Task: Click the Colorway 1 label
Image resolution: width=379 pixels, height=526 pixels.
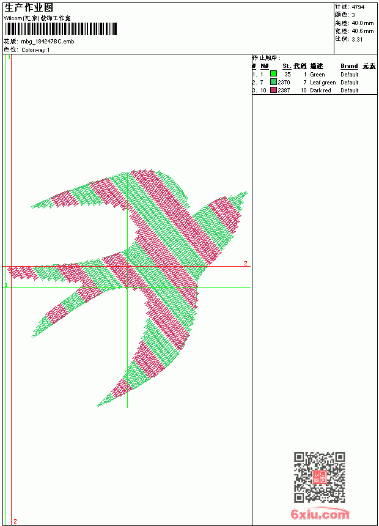Action: coord(35,50)
